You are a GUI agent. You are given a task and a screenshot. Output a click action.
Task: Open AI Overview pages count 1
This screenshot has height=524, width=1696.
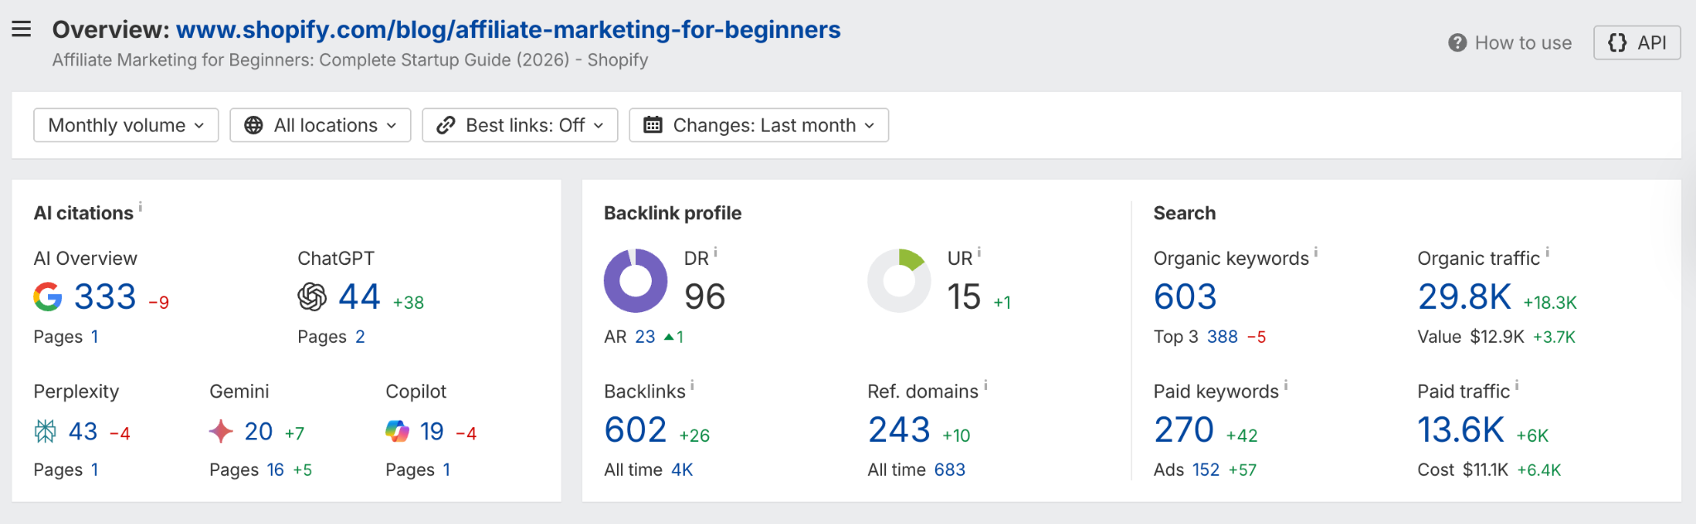[94, 337]
